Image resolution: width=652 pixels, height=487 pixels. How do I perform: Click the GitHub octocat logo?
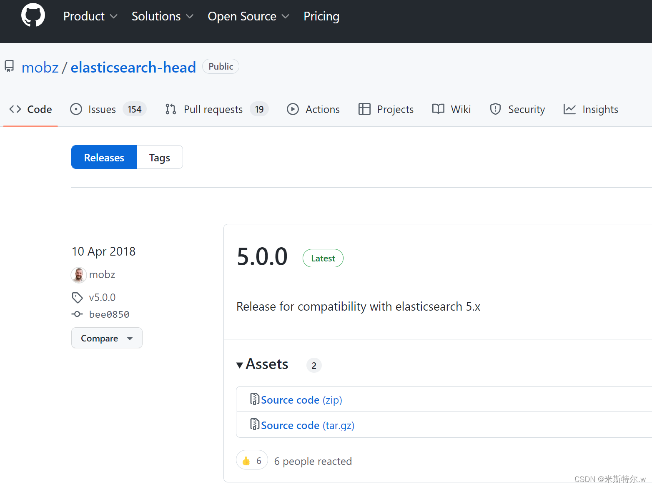33,15
